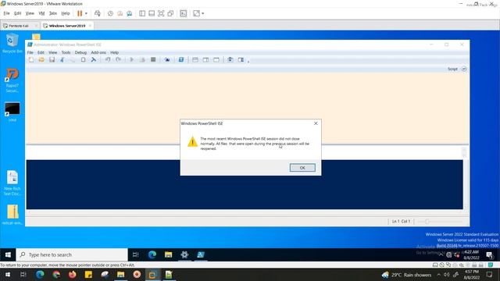The image size is (500, 281).
Task: Click the guest Start button in VM taskbar
Action: click(8, 254)
